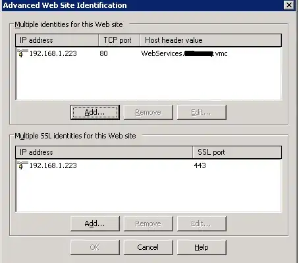
Task: Select 192.168.1.223 in the SSL identities list
Action: click(x=53, y=165)
